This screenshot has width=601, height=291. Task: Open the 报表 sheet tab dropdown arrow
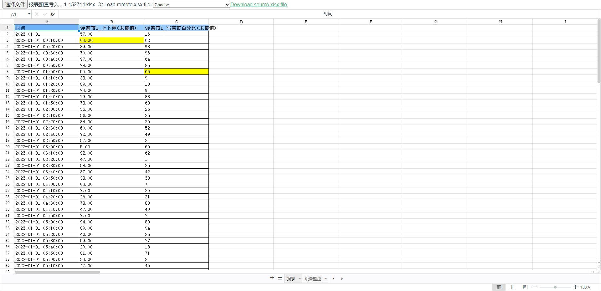tap(299, 279)
